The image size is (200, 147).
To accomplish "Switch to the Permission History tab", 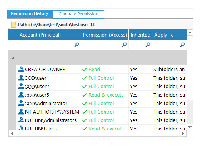I will click(x=30, y=14).
